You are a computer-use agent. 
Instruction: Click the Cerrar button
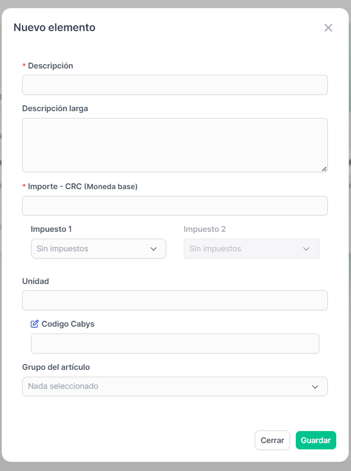click(272, 440)
